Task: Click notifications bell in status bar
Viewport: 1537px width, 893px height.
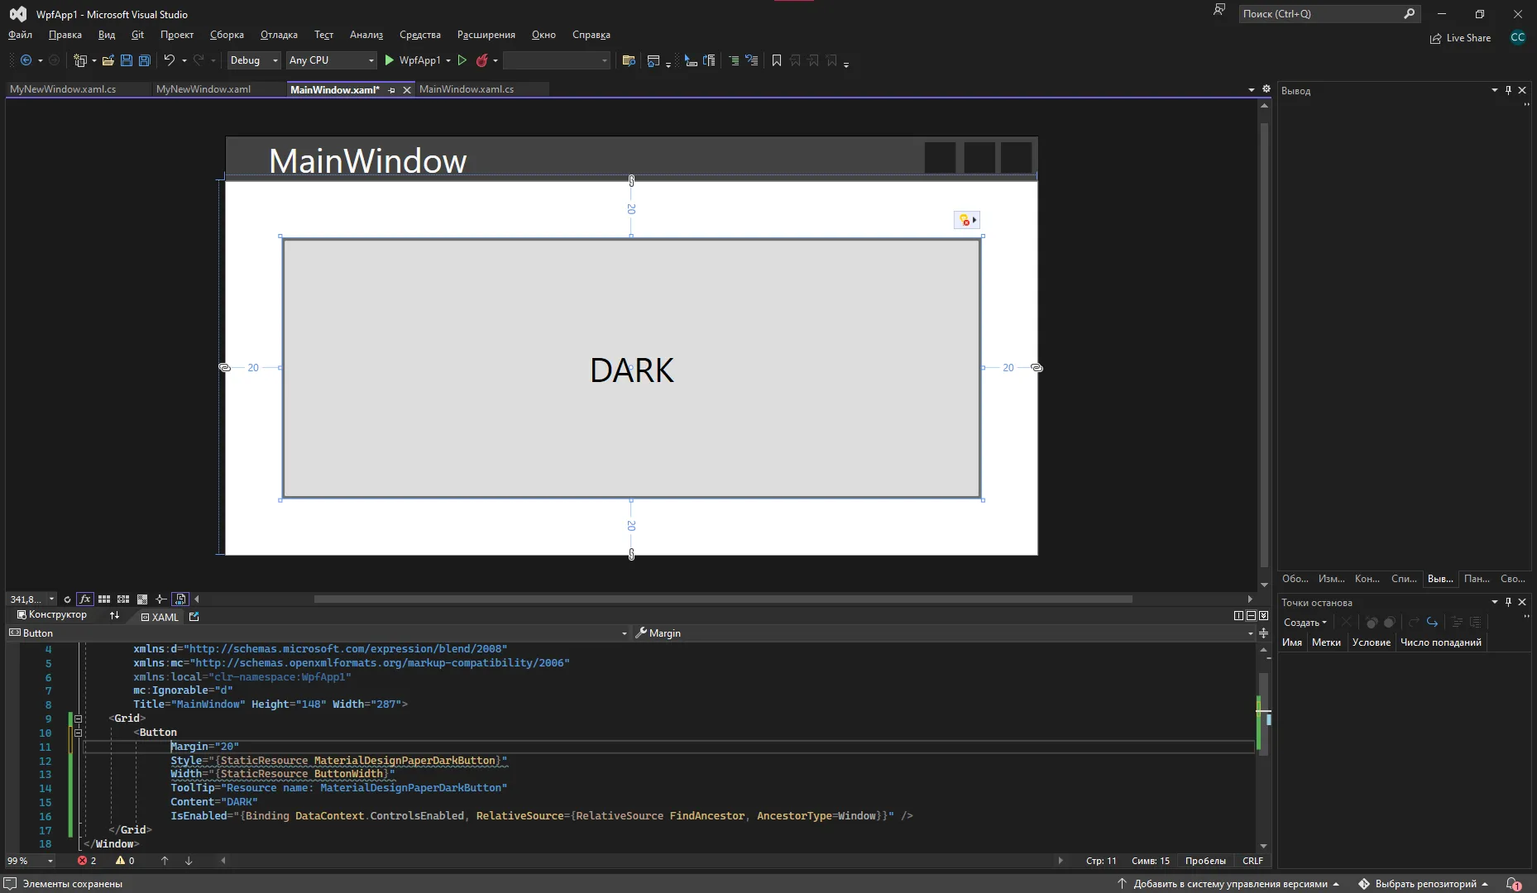Action: (x=1513, y=884)
